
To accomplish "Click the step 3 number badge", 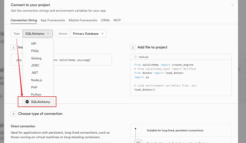I will coord(13,114).
